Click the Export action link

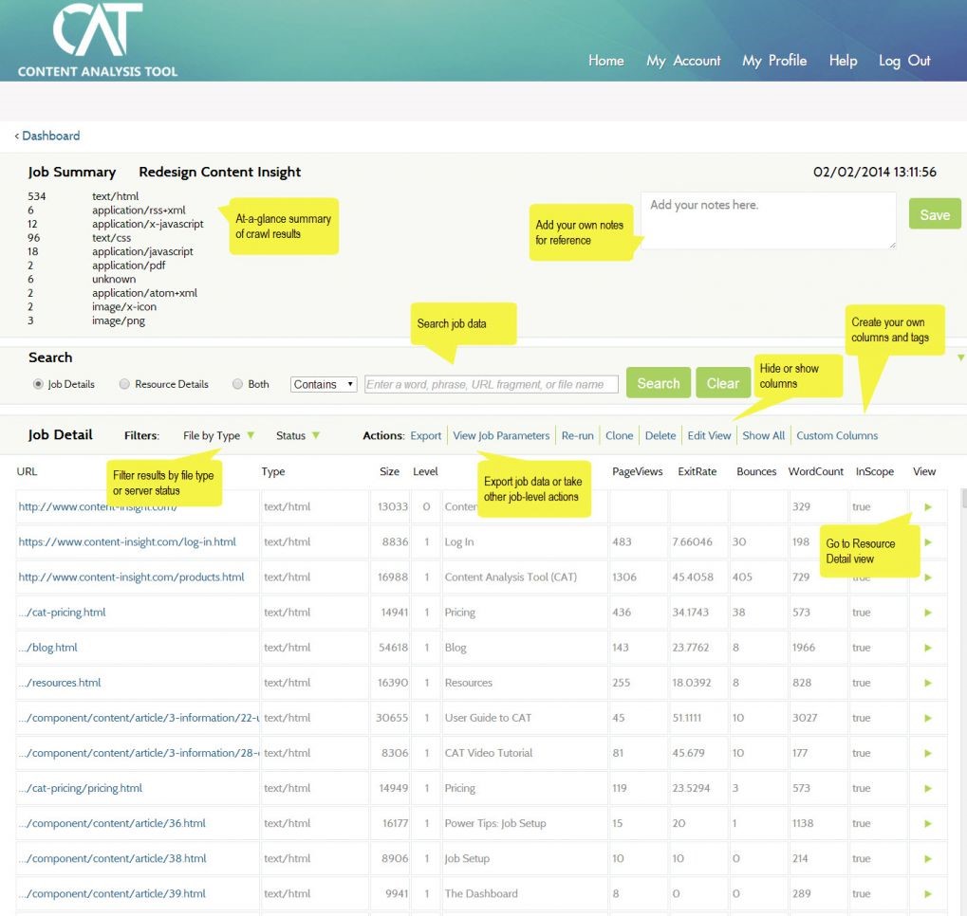[425, 435]
